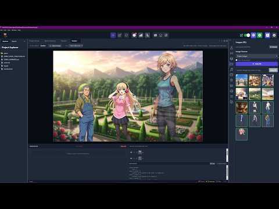Click the white disc icon with red badge

pos(134,35)
